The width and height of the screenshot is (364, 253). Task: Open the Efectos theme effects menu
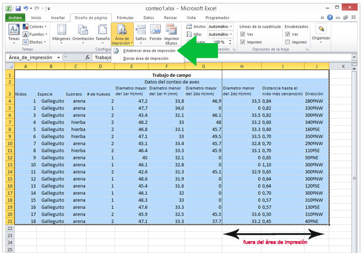34,42
